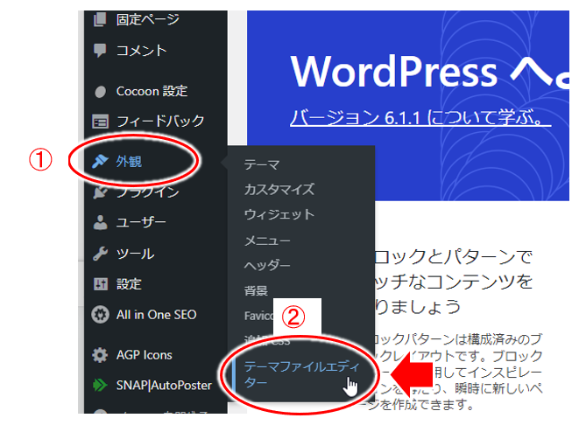
Task: Click the AGP Icons gear icon
Action: (x=100, y=355)
